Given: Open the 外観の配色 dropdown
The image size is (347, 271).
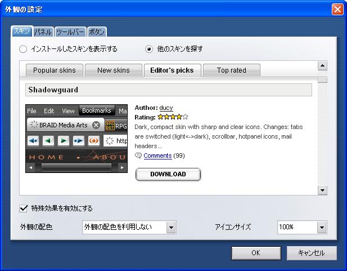Looking at the screenshot, I should 129,227.
